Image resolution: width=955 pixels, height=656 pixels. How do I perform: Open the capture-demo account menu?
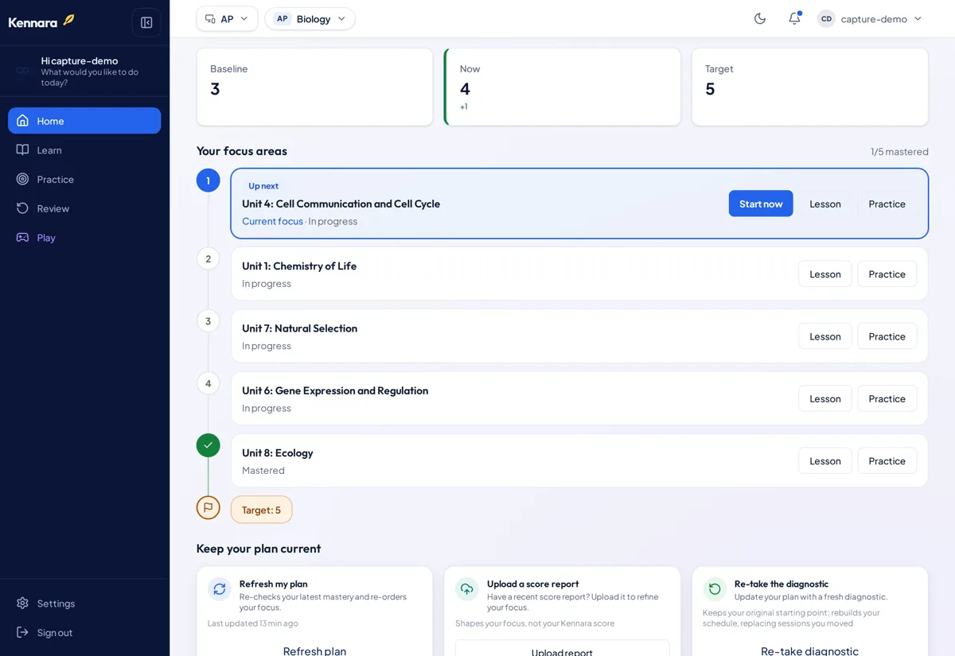pyautogui.click(x=870, y=18)
